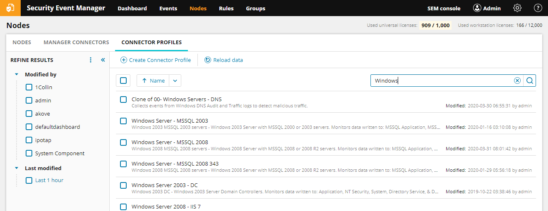
Task: Click the Admin account label
Action: (x=492, y=8)
